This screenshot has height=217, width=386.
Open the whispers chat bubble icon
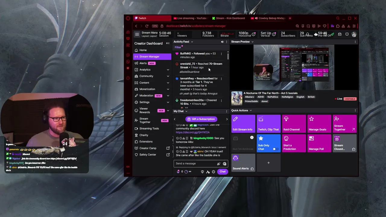[x=347, y=34]
